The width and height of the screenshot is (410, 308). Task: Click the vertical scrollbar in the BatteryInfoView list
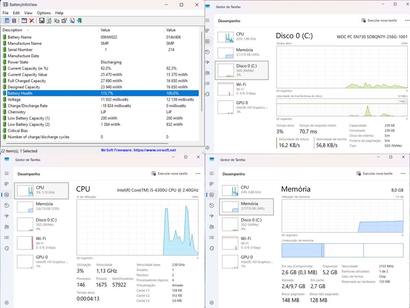click(x=202, y=71)
